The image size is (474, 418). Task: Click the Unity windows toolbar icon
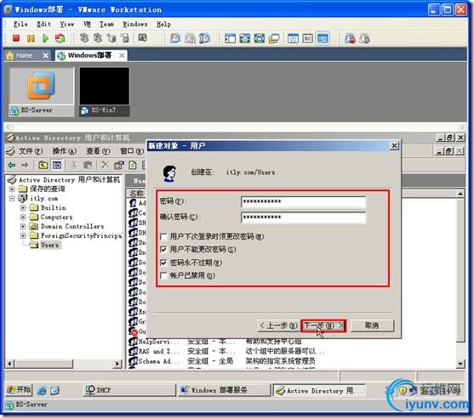pos(274,38)
